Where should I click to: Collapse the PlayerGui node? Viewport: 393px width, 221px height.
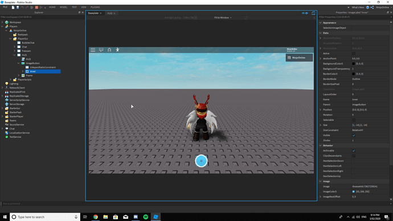tap(10, 39)
